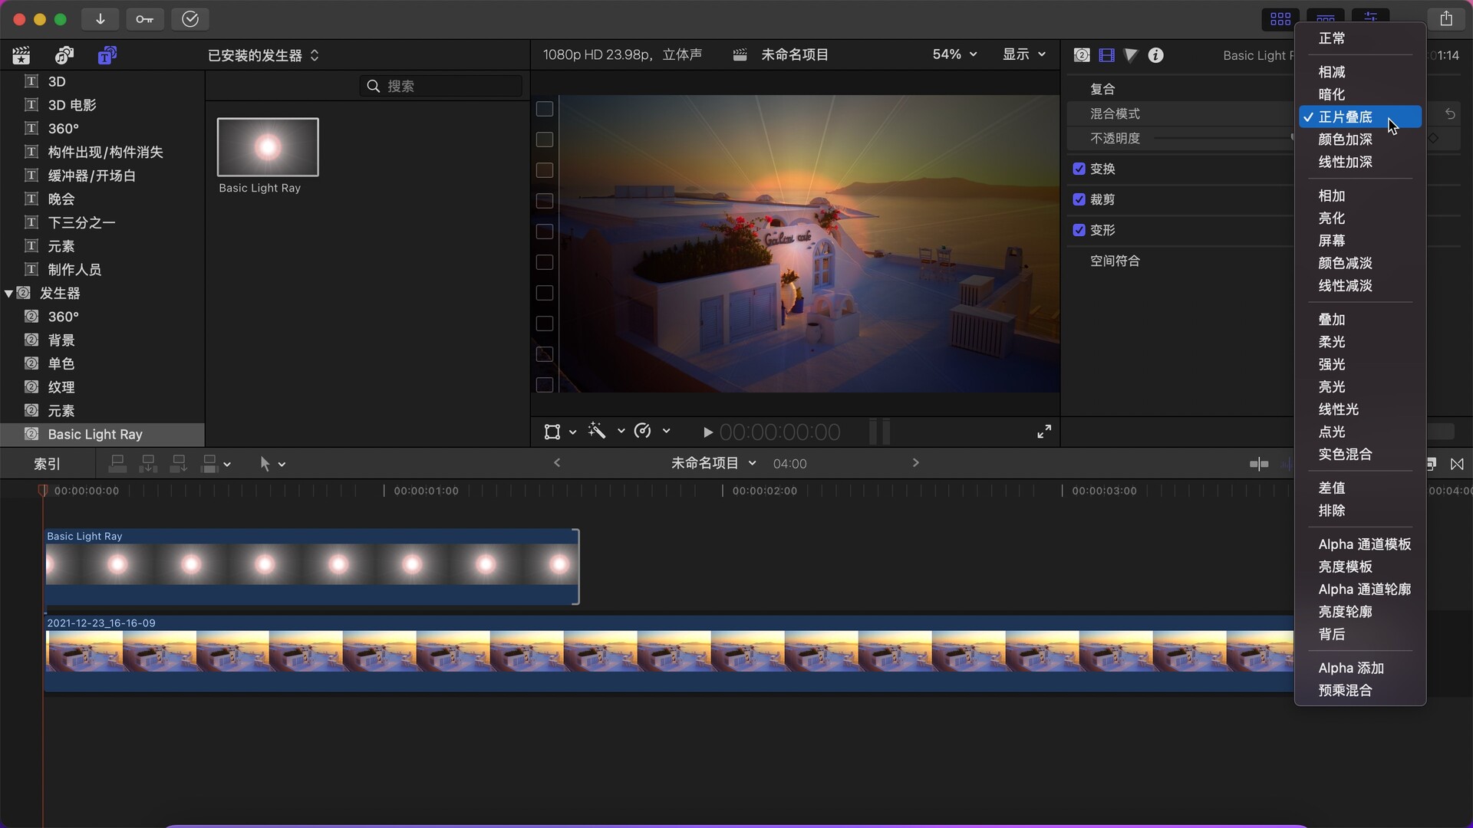Open the photos and audio sidebar
This screenshot has height=828, width=1473.
pyautogui.click(x=64, y=55)
